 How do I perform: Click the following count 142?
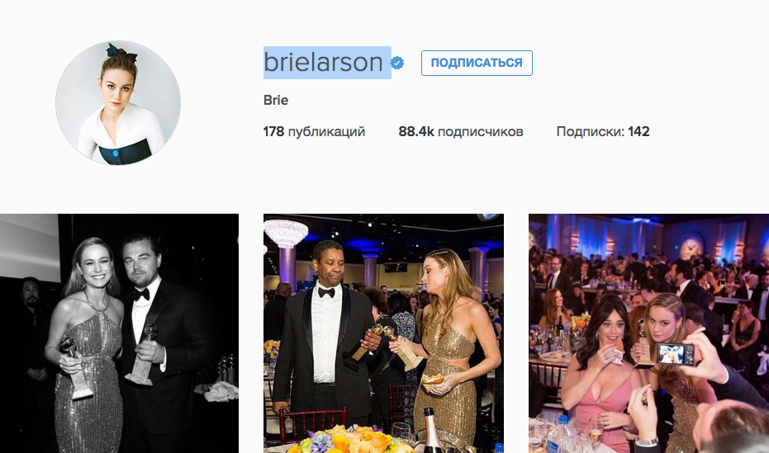(638, 132)
